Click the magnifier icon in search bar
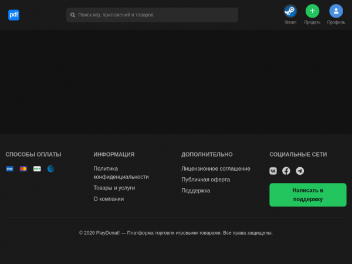The width and height of the screenshot is (352, 264). click(x=73, y=15)
